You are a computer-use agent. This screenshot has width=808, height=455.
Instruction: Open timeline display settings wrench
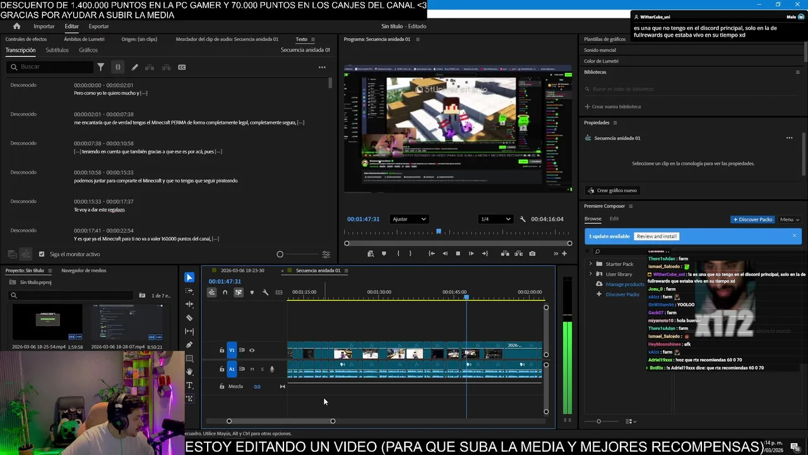pos(265,292)
